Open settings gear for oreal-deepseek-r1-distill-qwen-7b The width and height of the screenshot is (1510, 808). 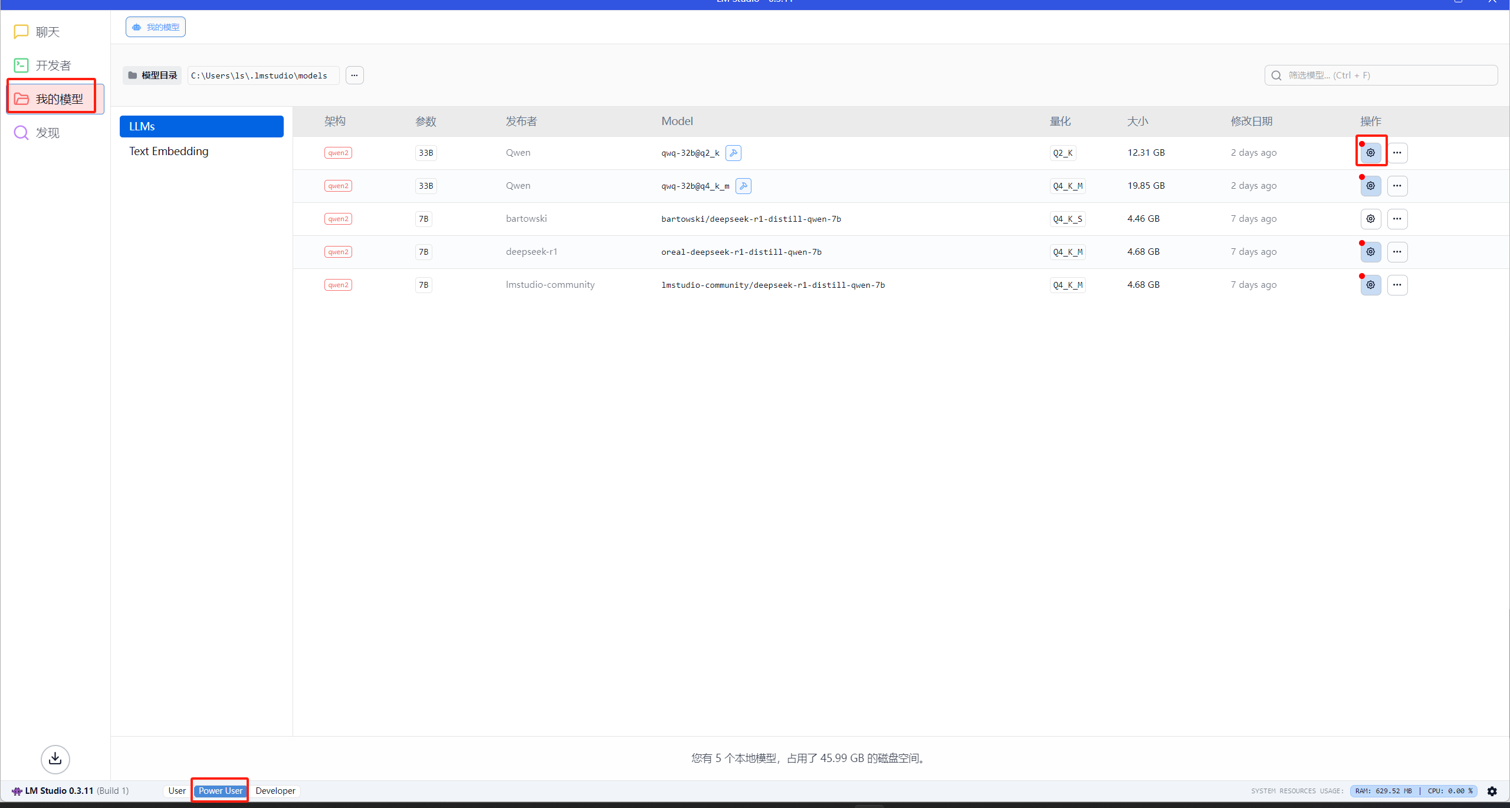tap(1371, 252)
